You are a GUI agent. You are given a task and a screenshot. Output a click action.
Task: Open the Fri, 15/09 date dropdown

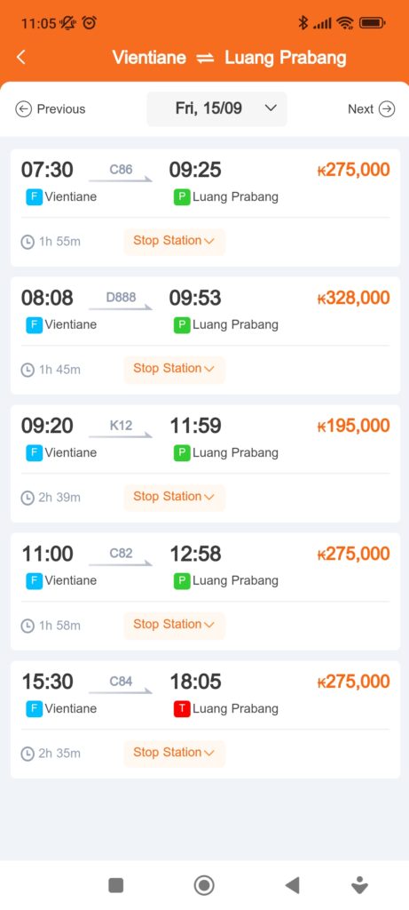[x=216, y=108]
